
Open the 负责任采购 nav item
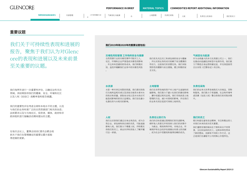pos(169,15)
